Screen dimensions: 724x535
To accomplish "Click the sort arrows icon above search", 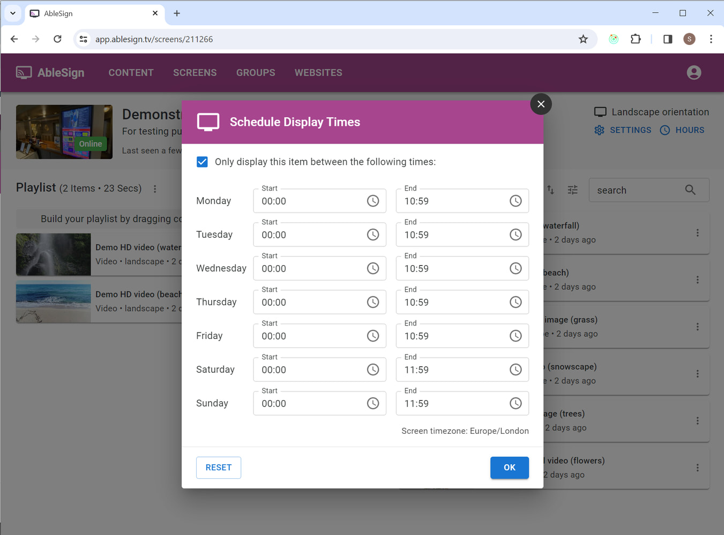I will (x=551, y=190).
